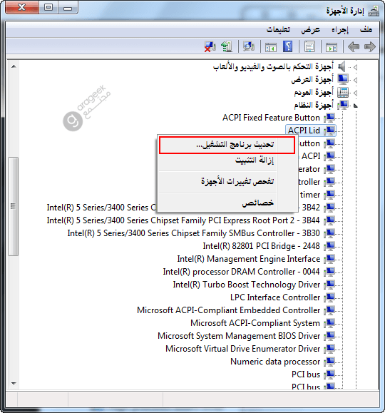This screenshot has height=413, width=385.
Task: Select PCI Express Root Port 2 - 3B44
Action: point(183,220)
